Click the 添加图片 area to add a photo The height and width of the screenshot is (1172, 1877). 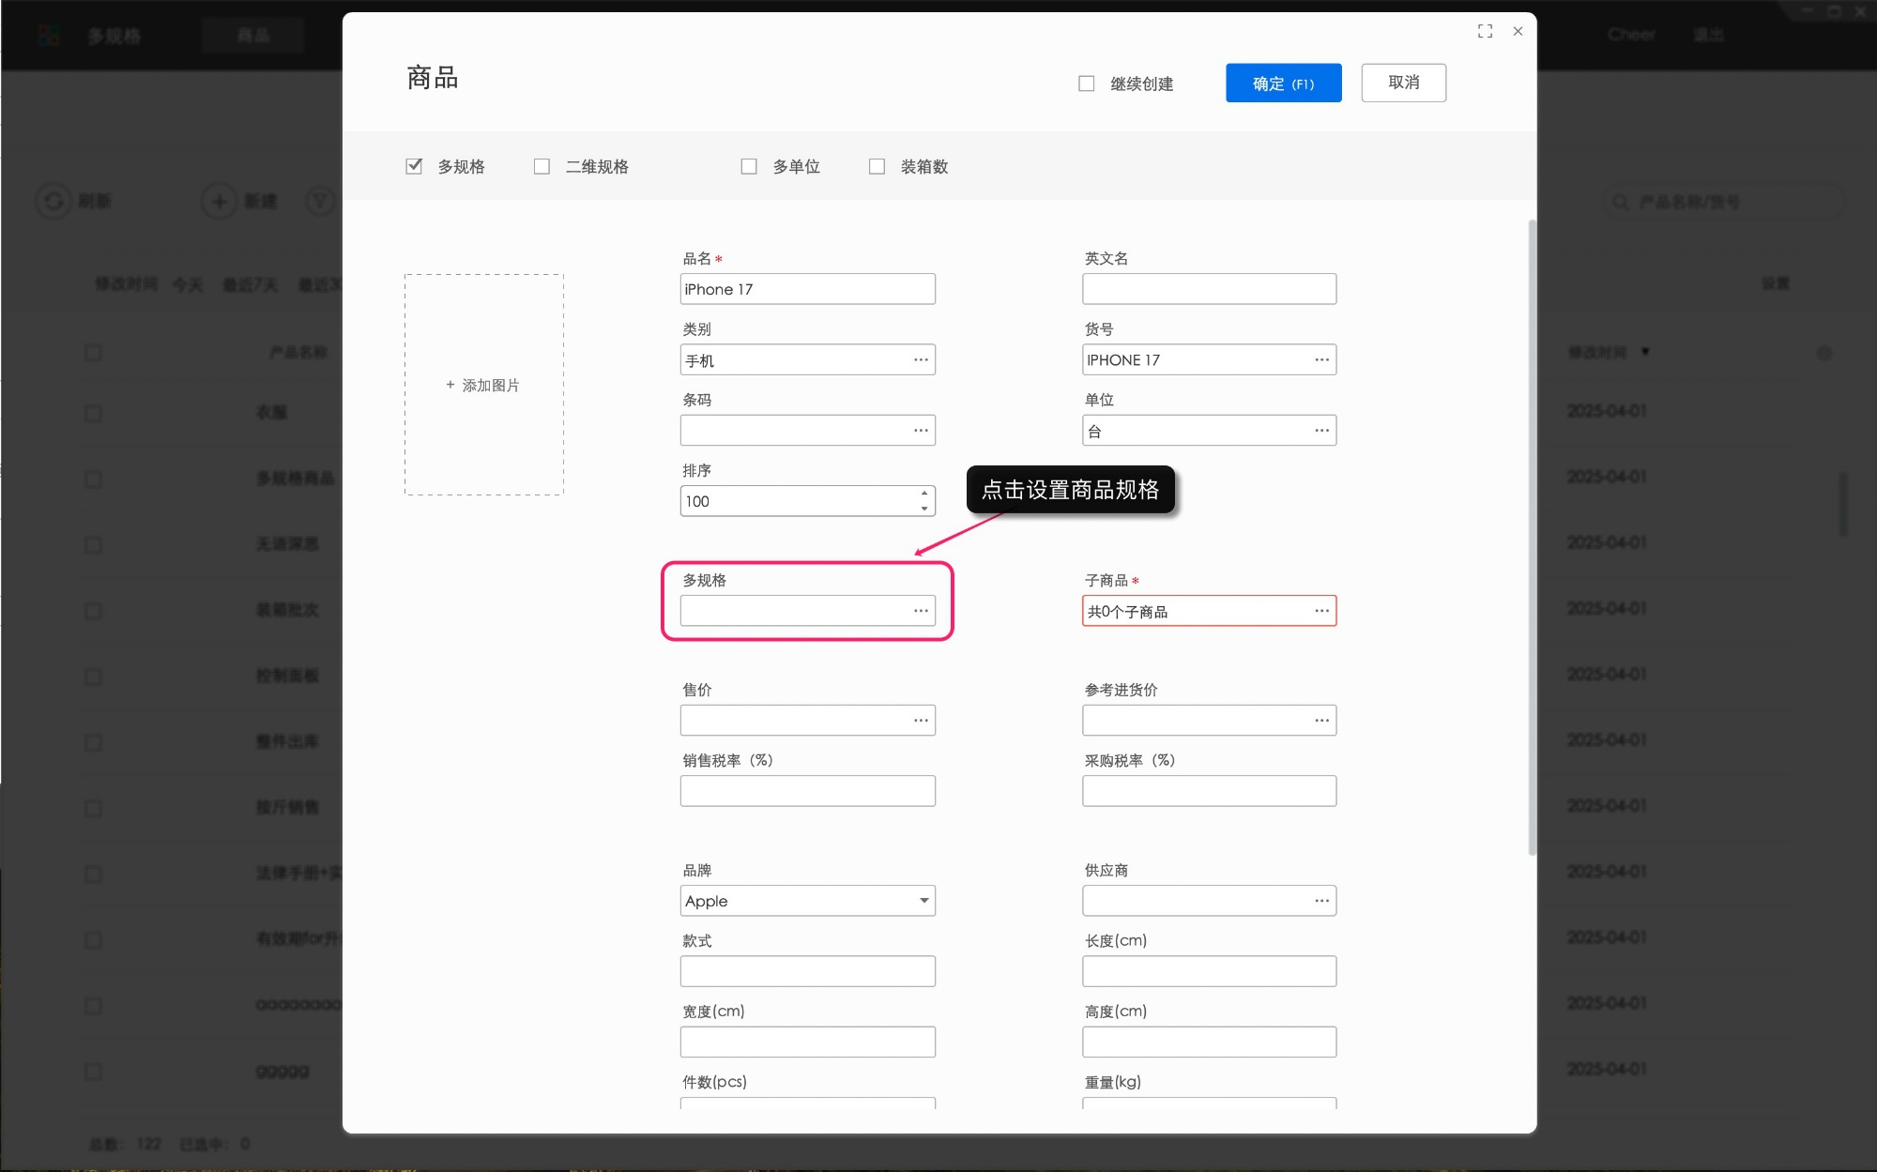click(482, 385)
